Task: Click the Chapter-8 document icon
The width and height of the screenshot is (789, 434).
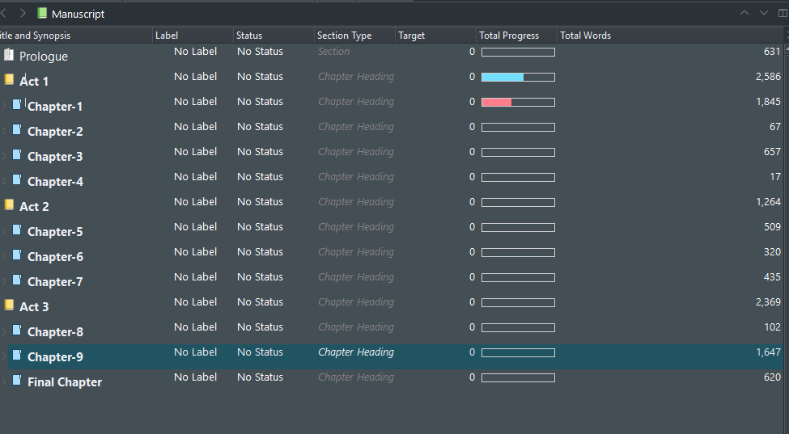Action: point(17,330)
